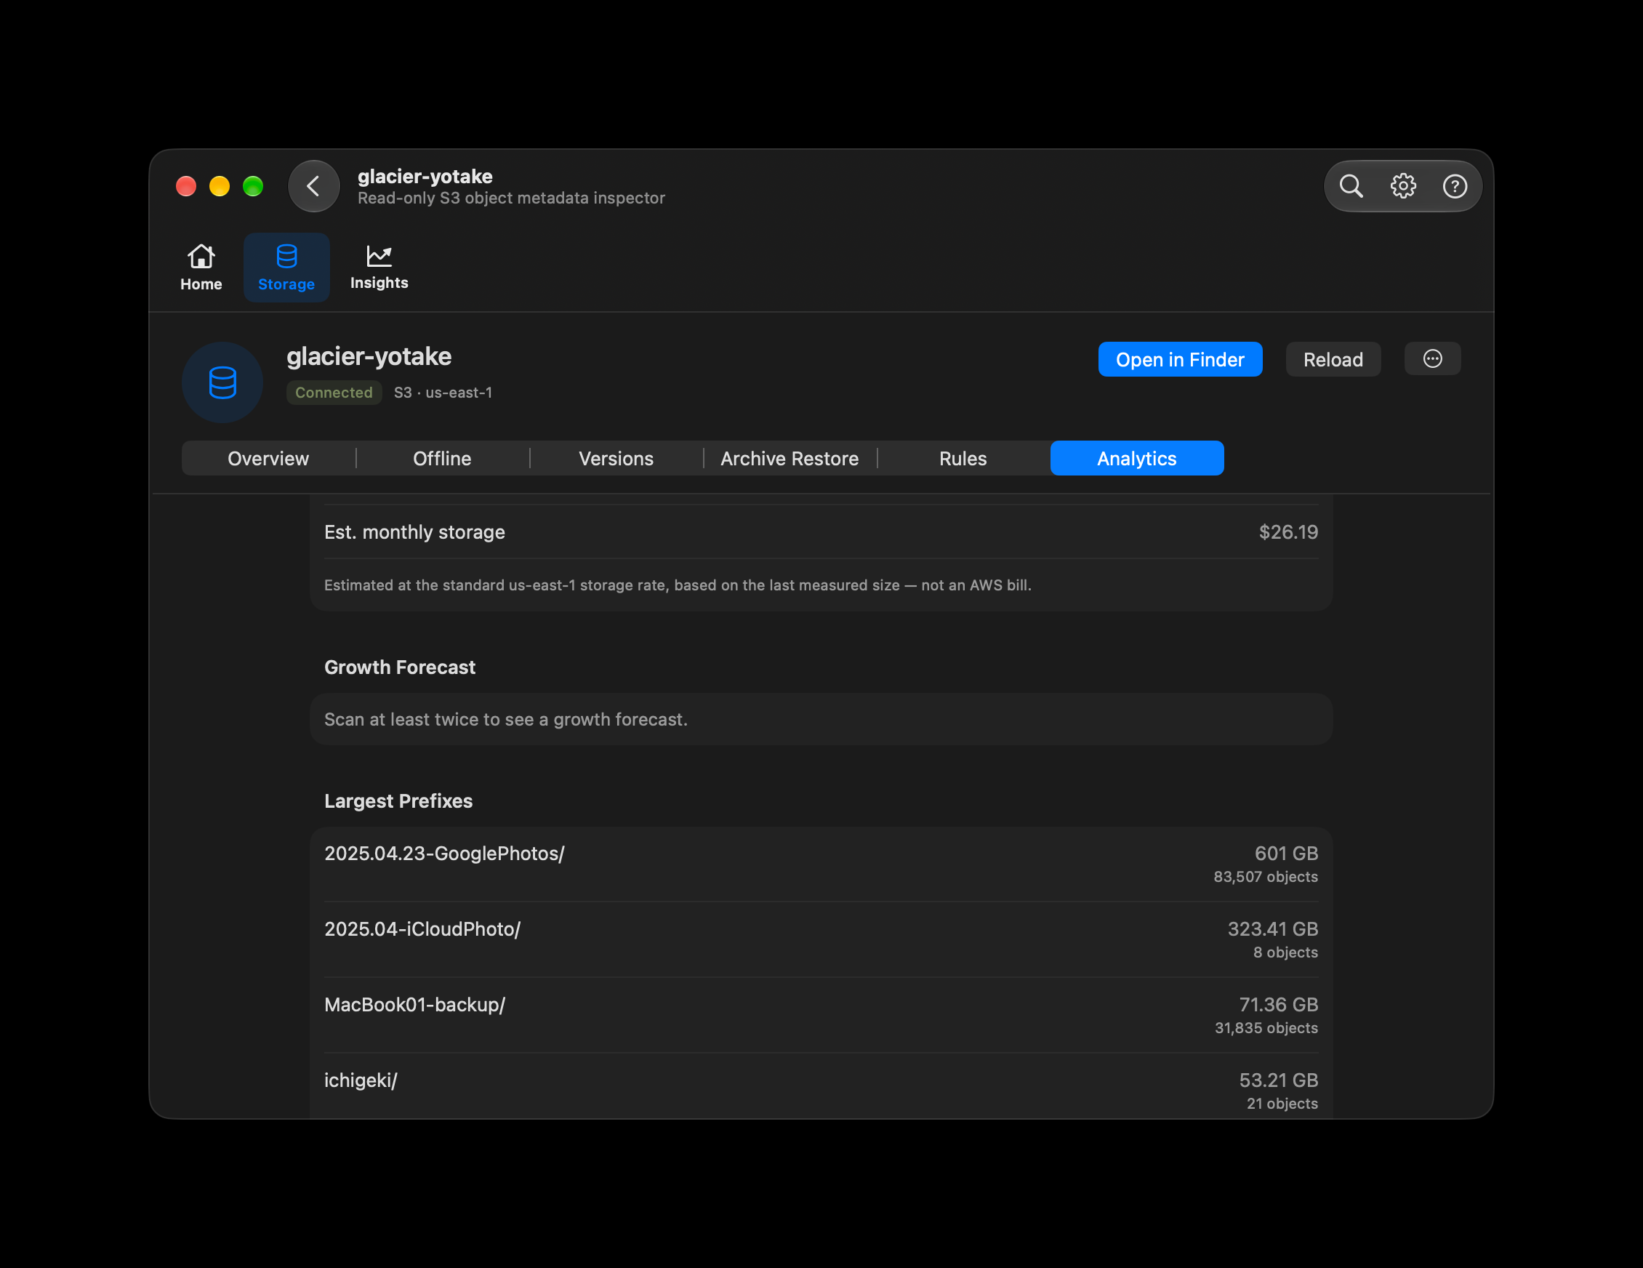Click the $26.19 monthly storage value
This screenshot has height=1268, width=1643.
tap(1288, 532)
